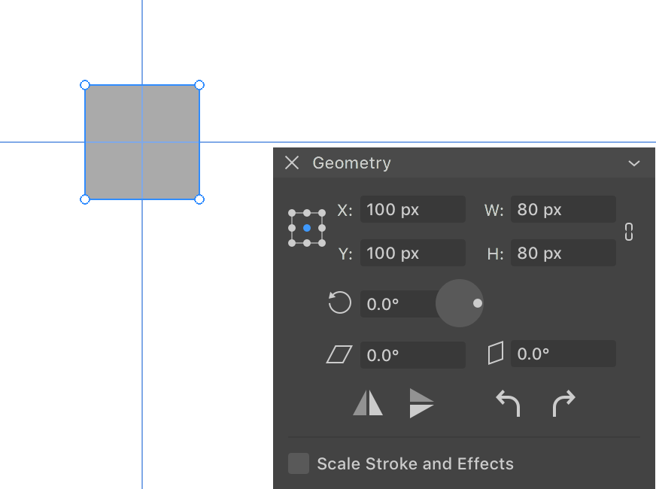This screenshot has width=656, height=489.
Task: Rotate the object 90 degrees counterclockwise
Action: pyautogui.click(x=508, y=403)
